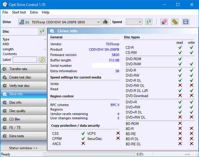Click the DVD+RW DL write red cross
199x157 pixels.
click(x=191, y=117)
